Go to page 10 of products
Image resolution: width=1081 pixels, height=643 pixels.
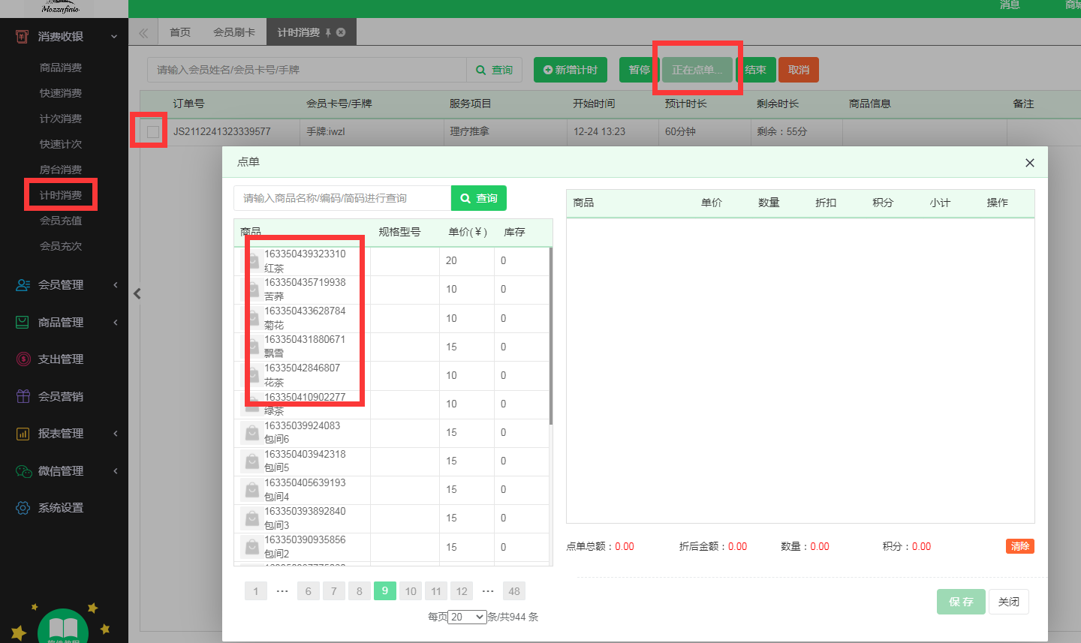[x=411, y=591]
